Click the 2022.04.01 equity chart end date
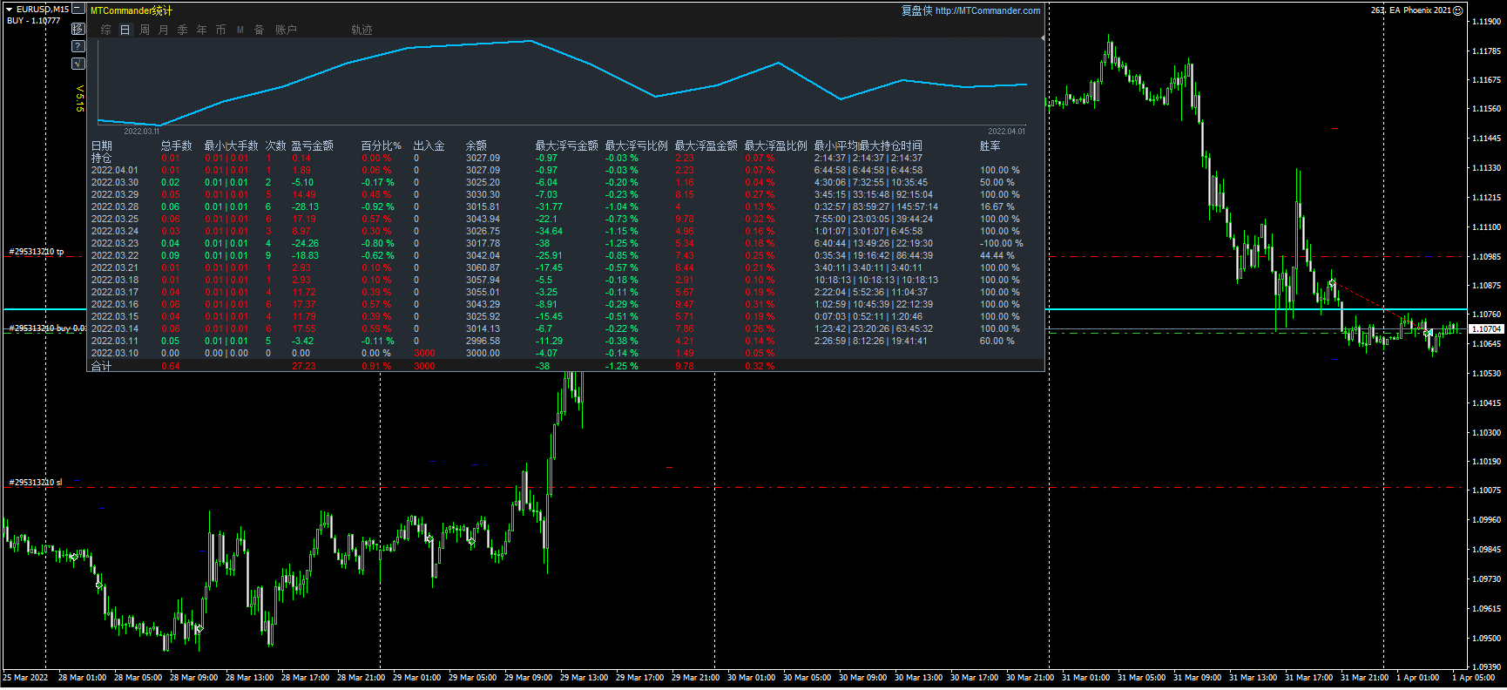The height and width of the screenshot is (690, 1507). (x=1006, y=132)
